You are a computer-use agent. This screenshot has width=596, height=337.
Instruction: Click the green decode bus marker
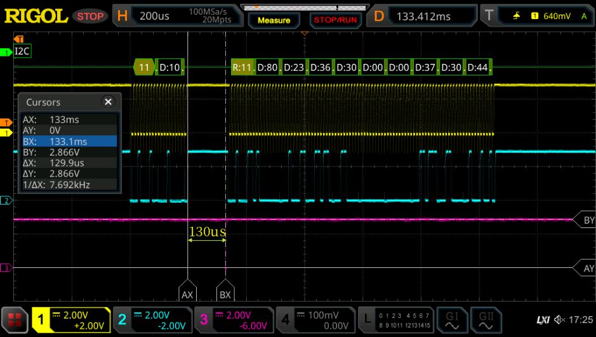6,53
